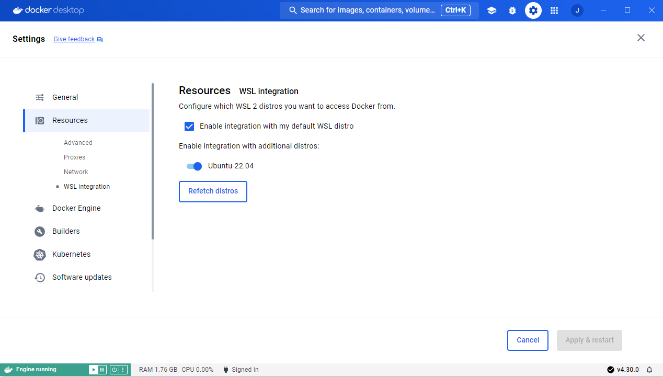Screen dimensions: 663x377
Task: Follow the Give feedback link
Action: click(74, 39)
